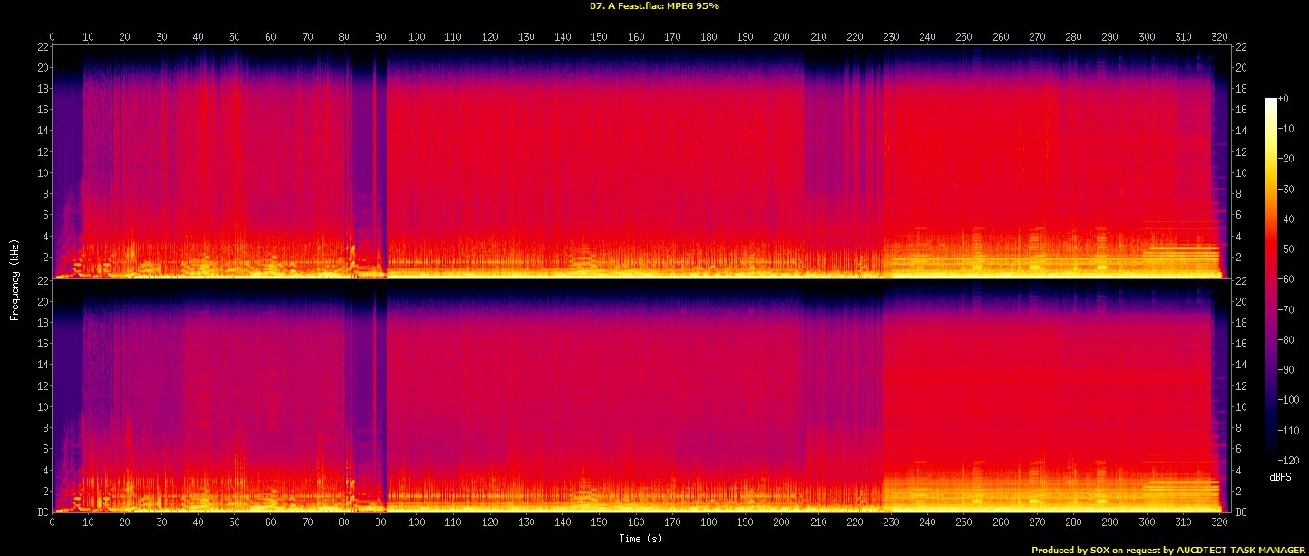Click the 'Frequency (kHz)' axis label
The image size is (1309, 556).
[x=15, y=277]
